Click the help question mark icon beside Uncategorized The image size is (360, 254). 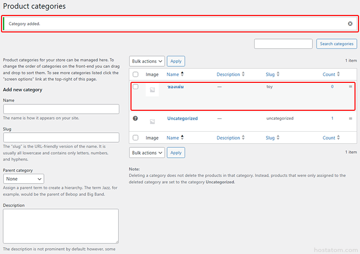135,119
